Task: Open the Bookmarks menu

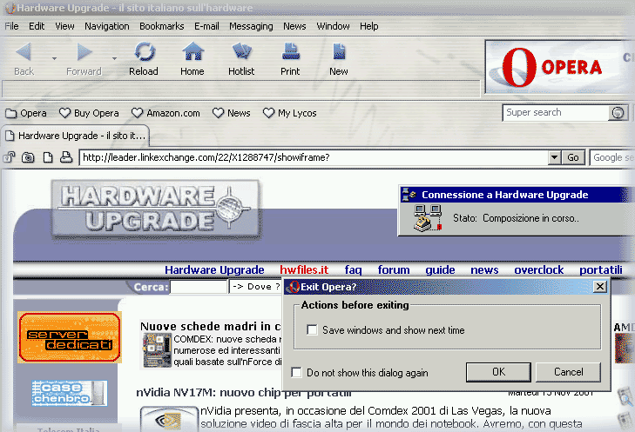Action: pyautogui.click(x=161, y=26)
